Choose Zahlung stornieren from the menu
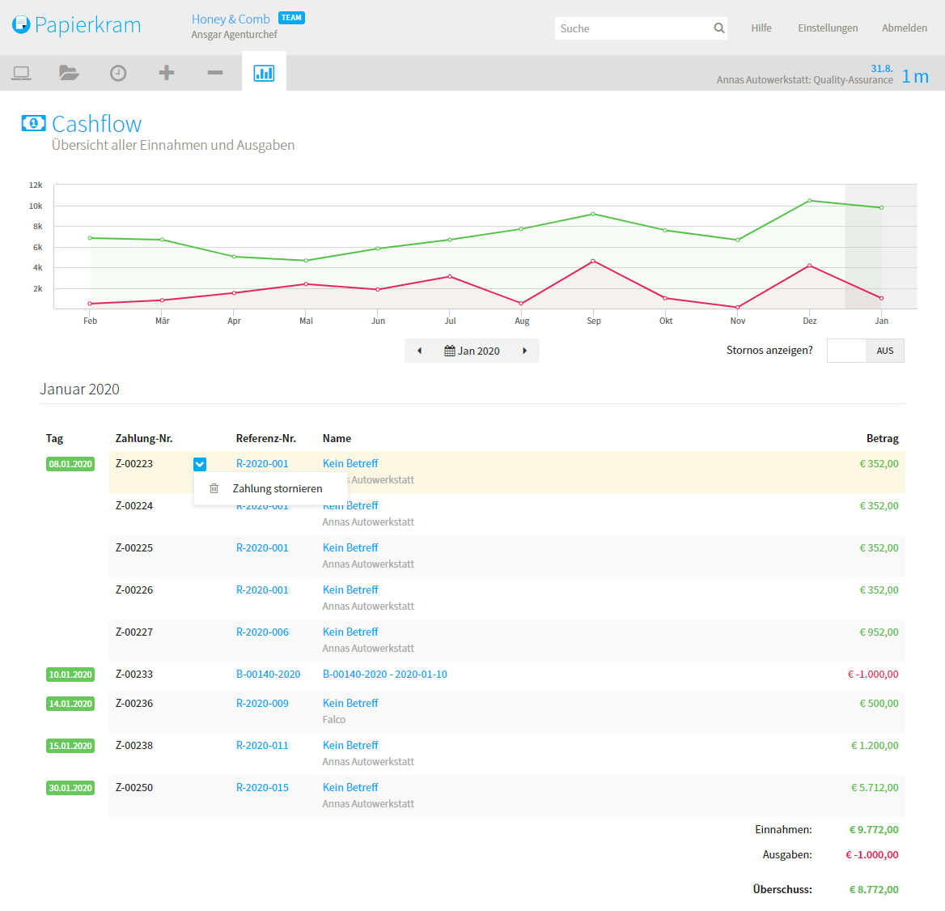Image resolution: width=945 pixels, height=911 pixels. tap(270, 488)
